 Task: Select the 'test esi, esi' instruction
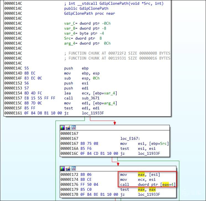click(138, 148)
